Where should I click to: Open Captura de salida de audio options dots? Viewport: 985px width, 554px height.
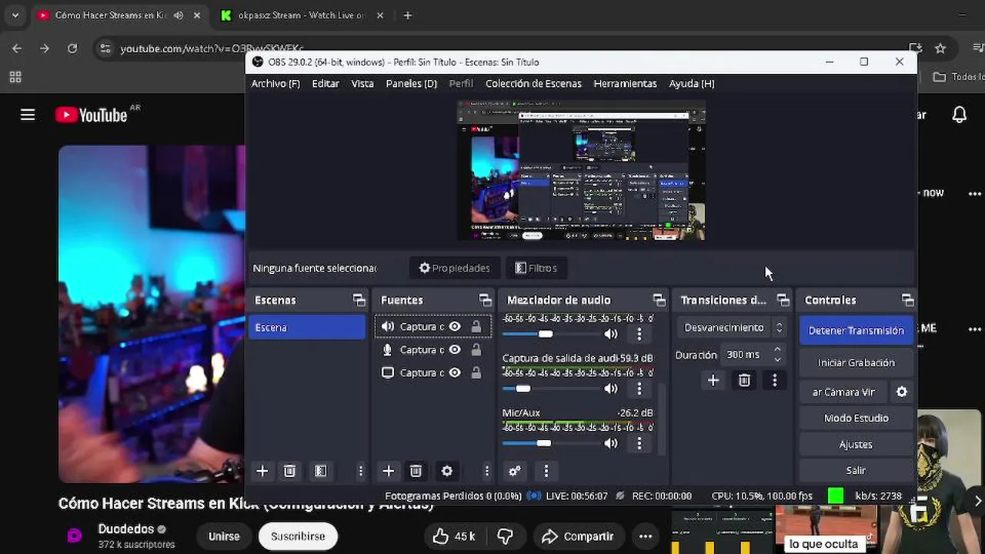click(x=639, y=389)
